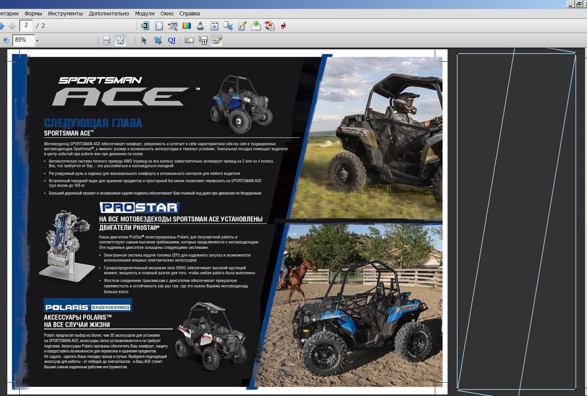Viewport: 587px width, 396px height.
Task: Click the zoom in plus button
Action: [x=6, y=40]
